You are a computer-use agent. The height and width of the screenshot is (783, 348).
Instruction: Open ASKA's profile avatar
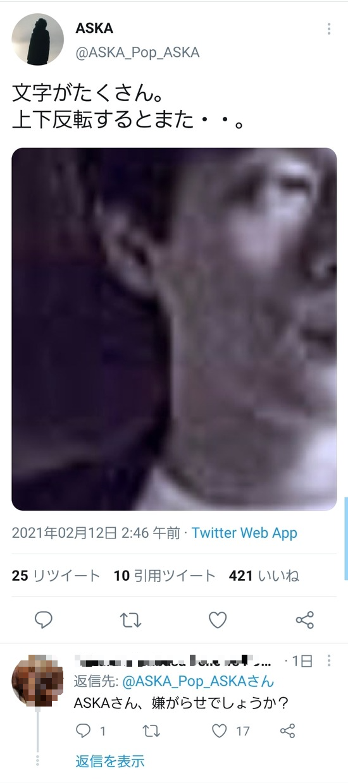(38, 39)
